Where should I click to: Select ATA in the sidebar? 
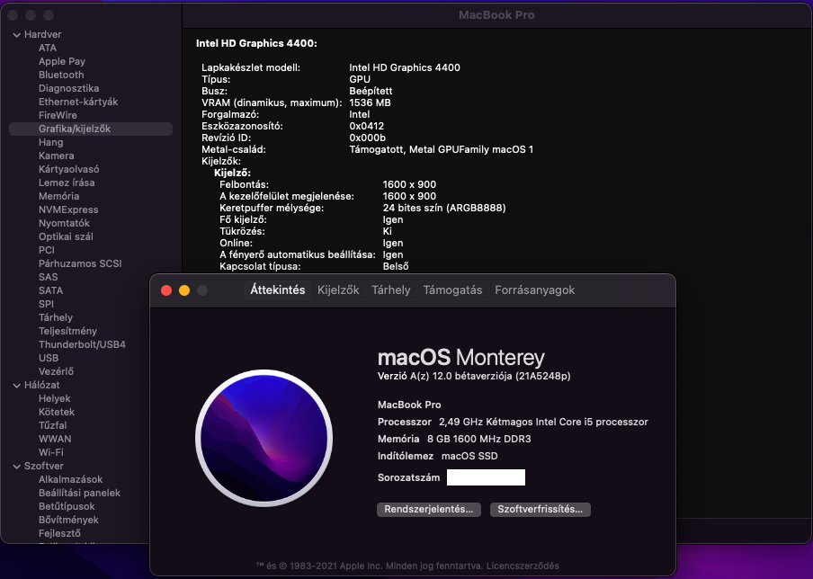point(47,48)
